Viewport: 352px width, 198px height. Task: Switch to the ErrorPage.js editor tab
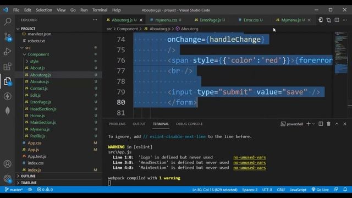[210, 20]
